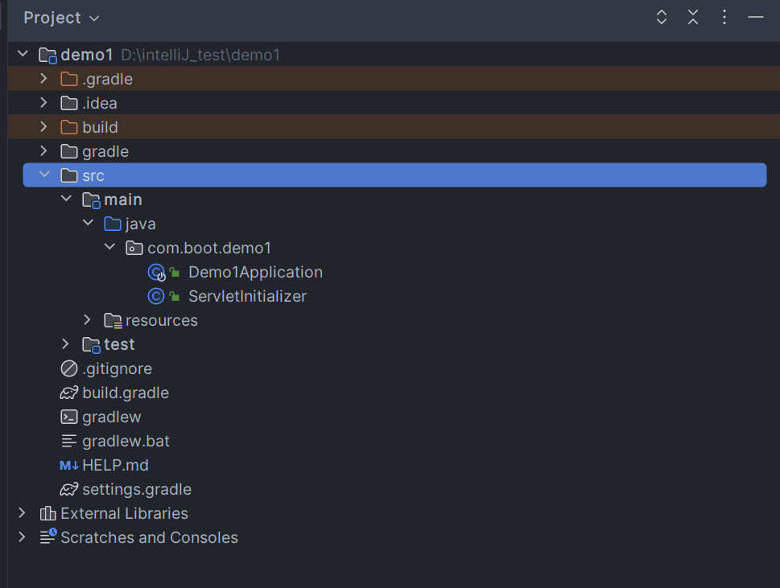Expand External Libraries node
This screenshot has height=588, width=780.
click(22, 513)
